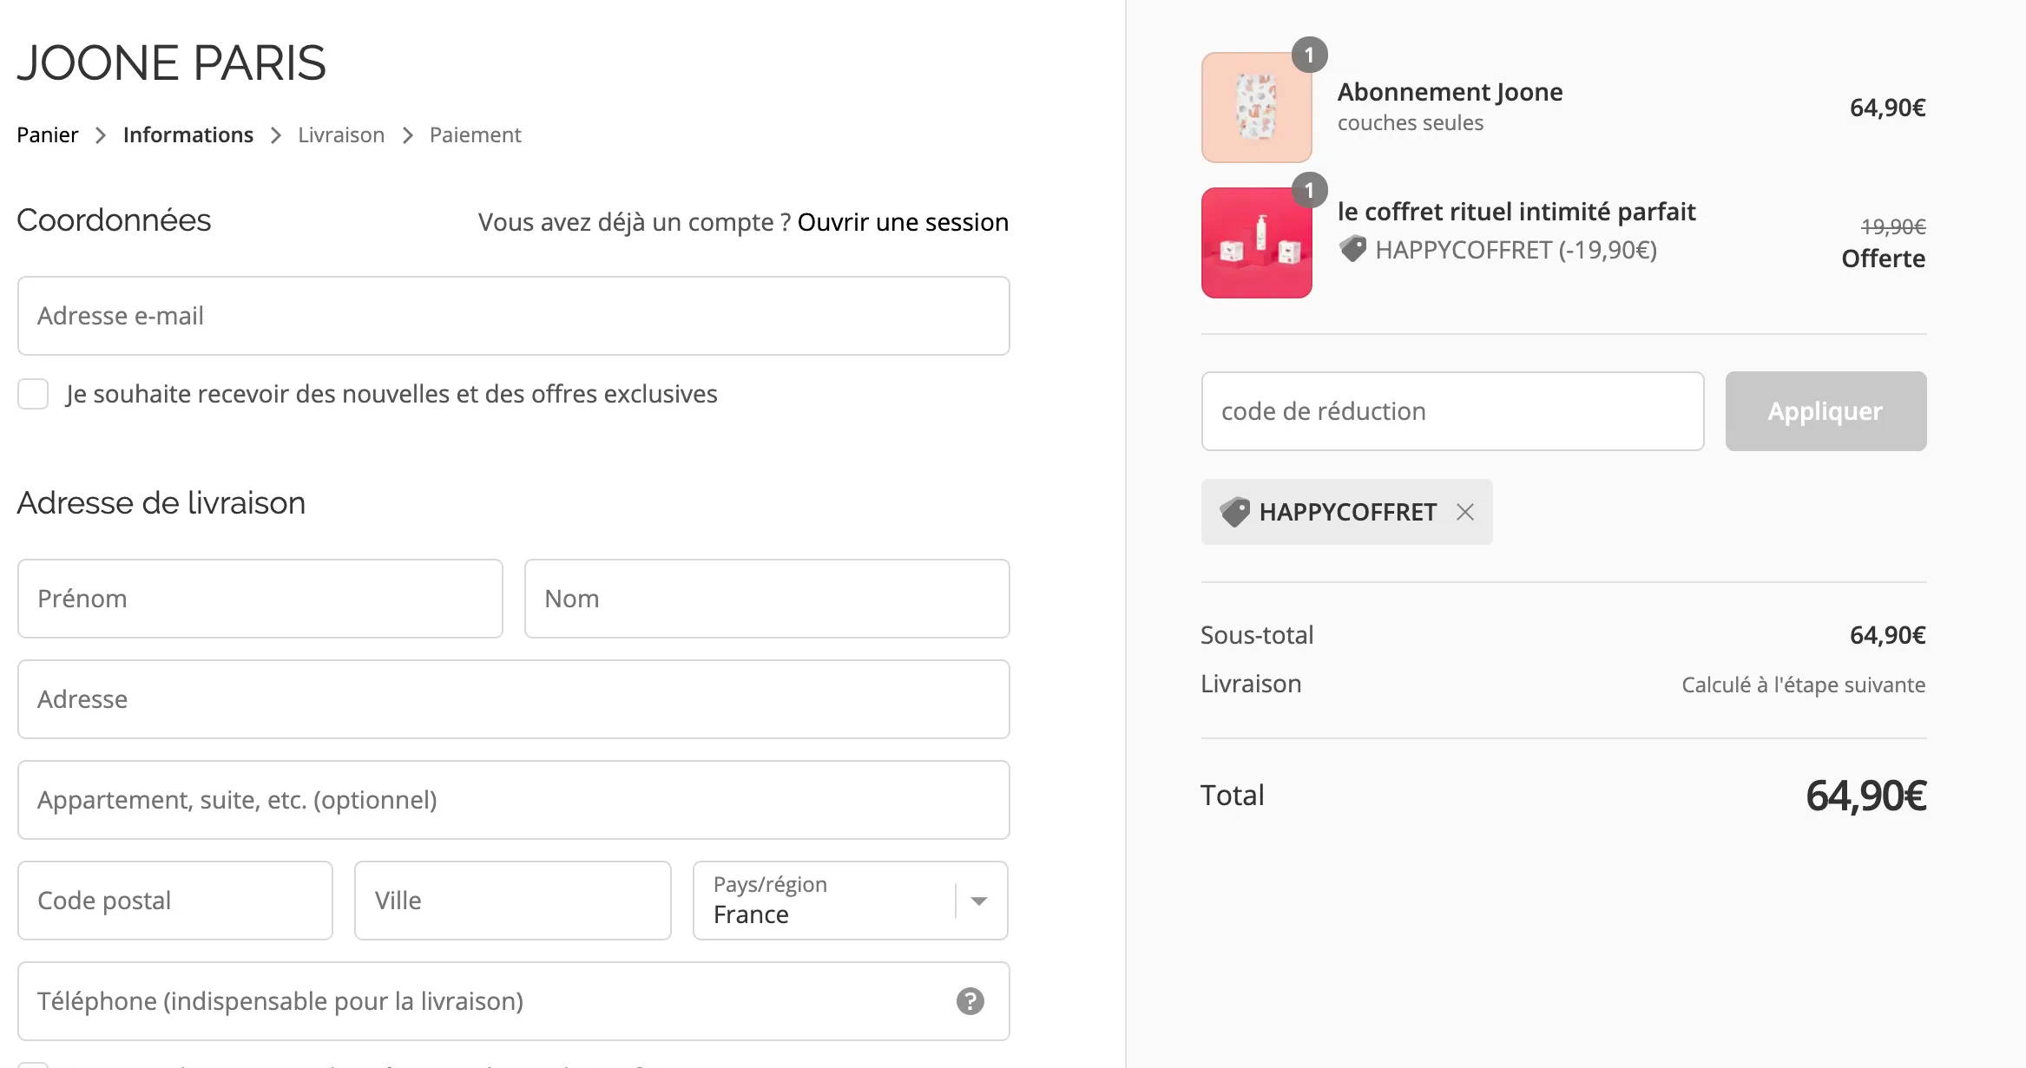Viewport: 2026px width, 1068px height.
Task: Click the tag icon in the HAPPYCOFFRET chip
Action: point(1234,512)
